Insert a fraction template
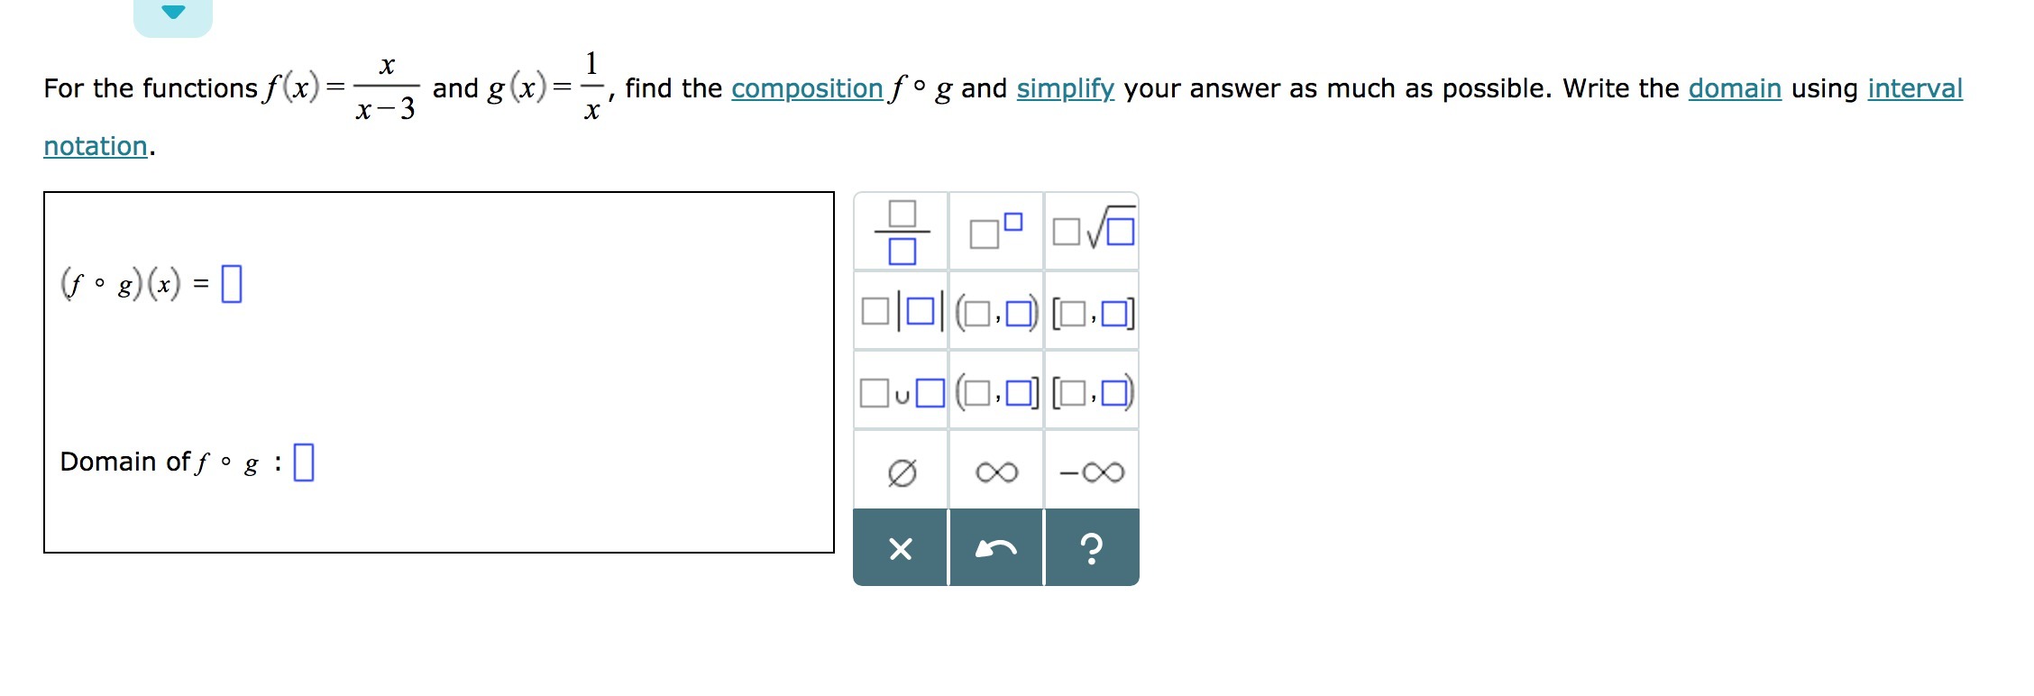The image size is (2034, 696). 902,233
